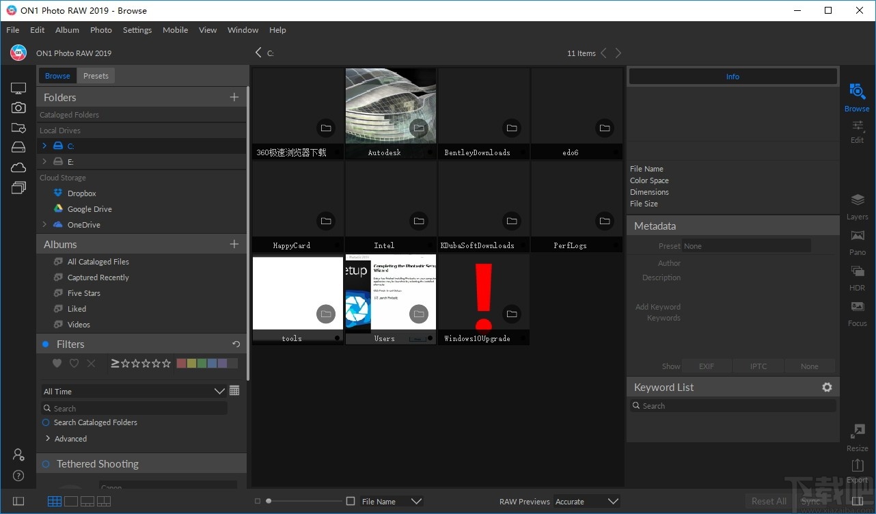The height and width of the screenshot is (514, 876).
Task: Open the Photo menu
Action: coord(101,30)
